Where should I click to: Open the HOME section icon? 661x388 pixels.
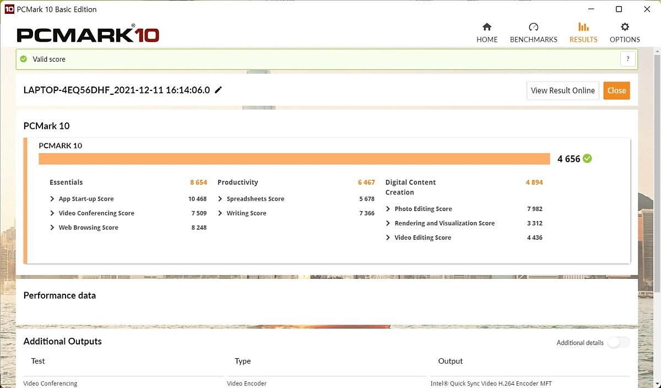tap(487, 27)
